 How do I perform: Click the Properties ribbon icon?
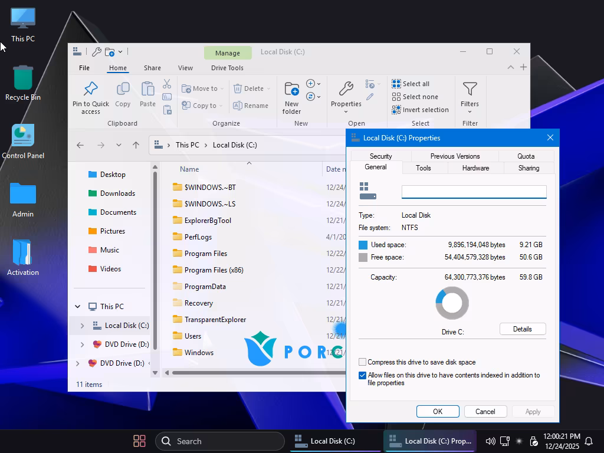coord(346,89)
